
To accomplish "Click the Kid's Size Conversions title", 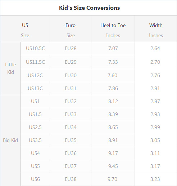I will pyautogui.click(x=90, y=8).
